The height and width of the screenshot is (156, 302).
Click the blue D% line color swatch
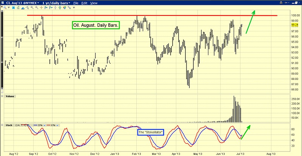[x=35, y=125]
